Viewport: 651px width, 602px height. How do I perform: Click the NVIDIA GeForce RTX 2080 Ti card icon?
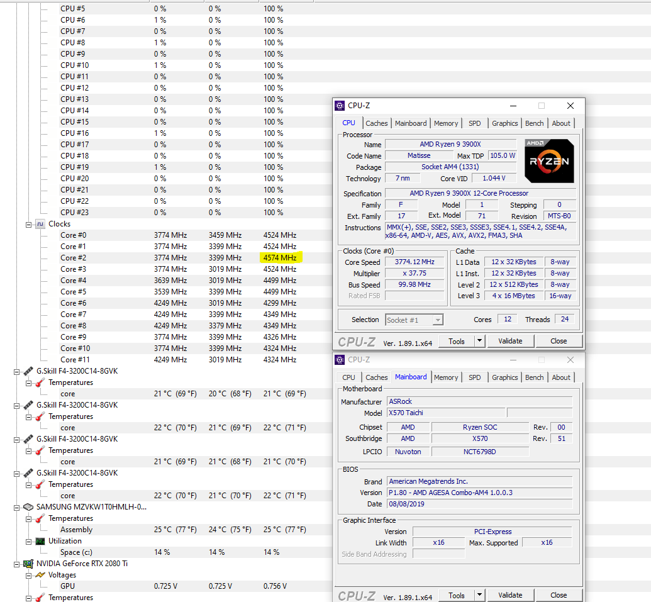point(28,564)
